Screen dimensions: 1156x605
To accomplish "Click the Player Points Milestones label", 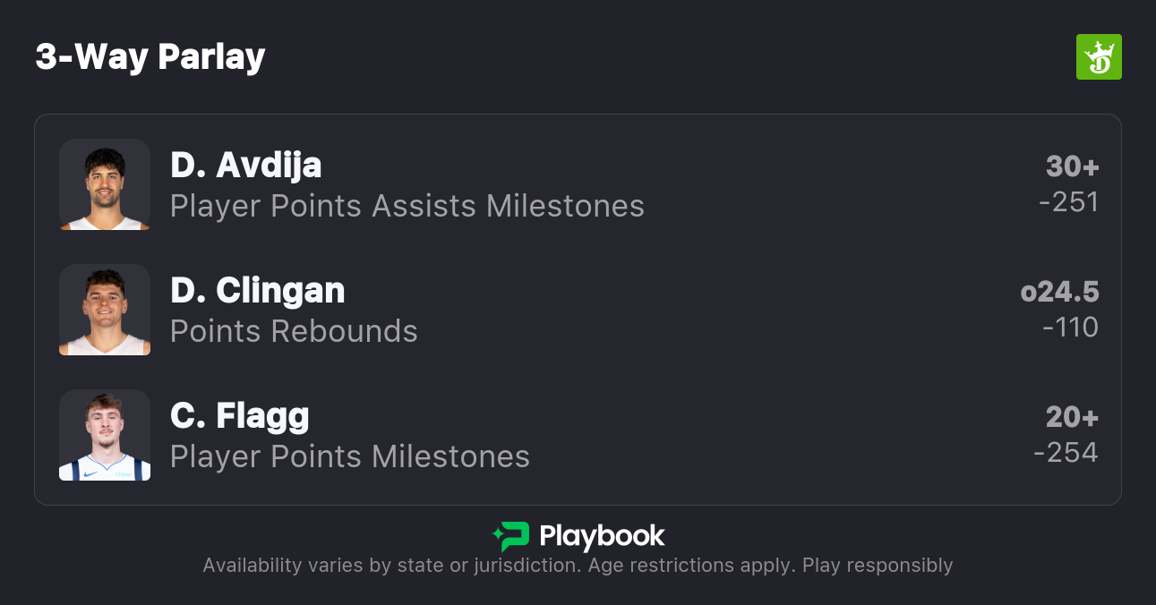I will click(x=349, y=456).
